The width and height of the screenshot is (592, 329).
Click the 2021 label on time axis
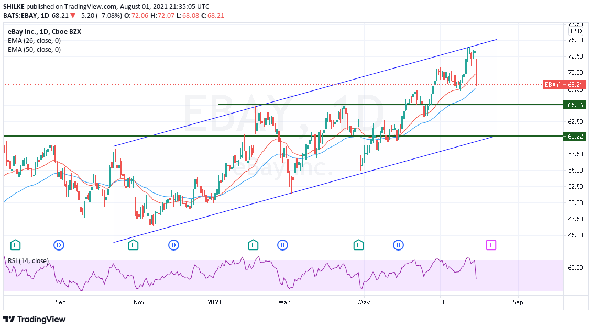click(x=214, y=302)
